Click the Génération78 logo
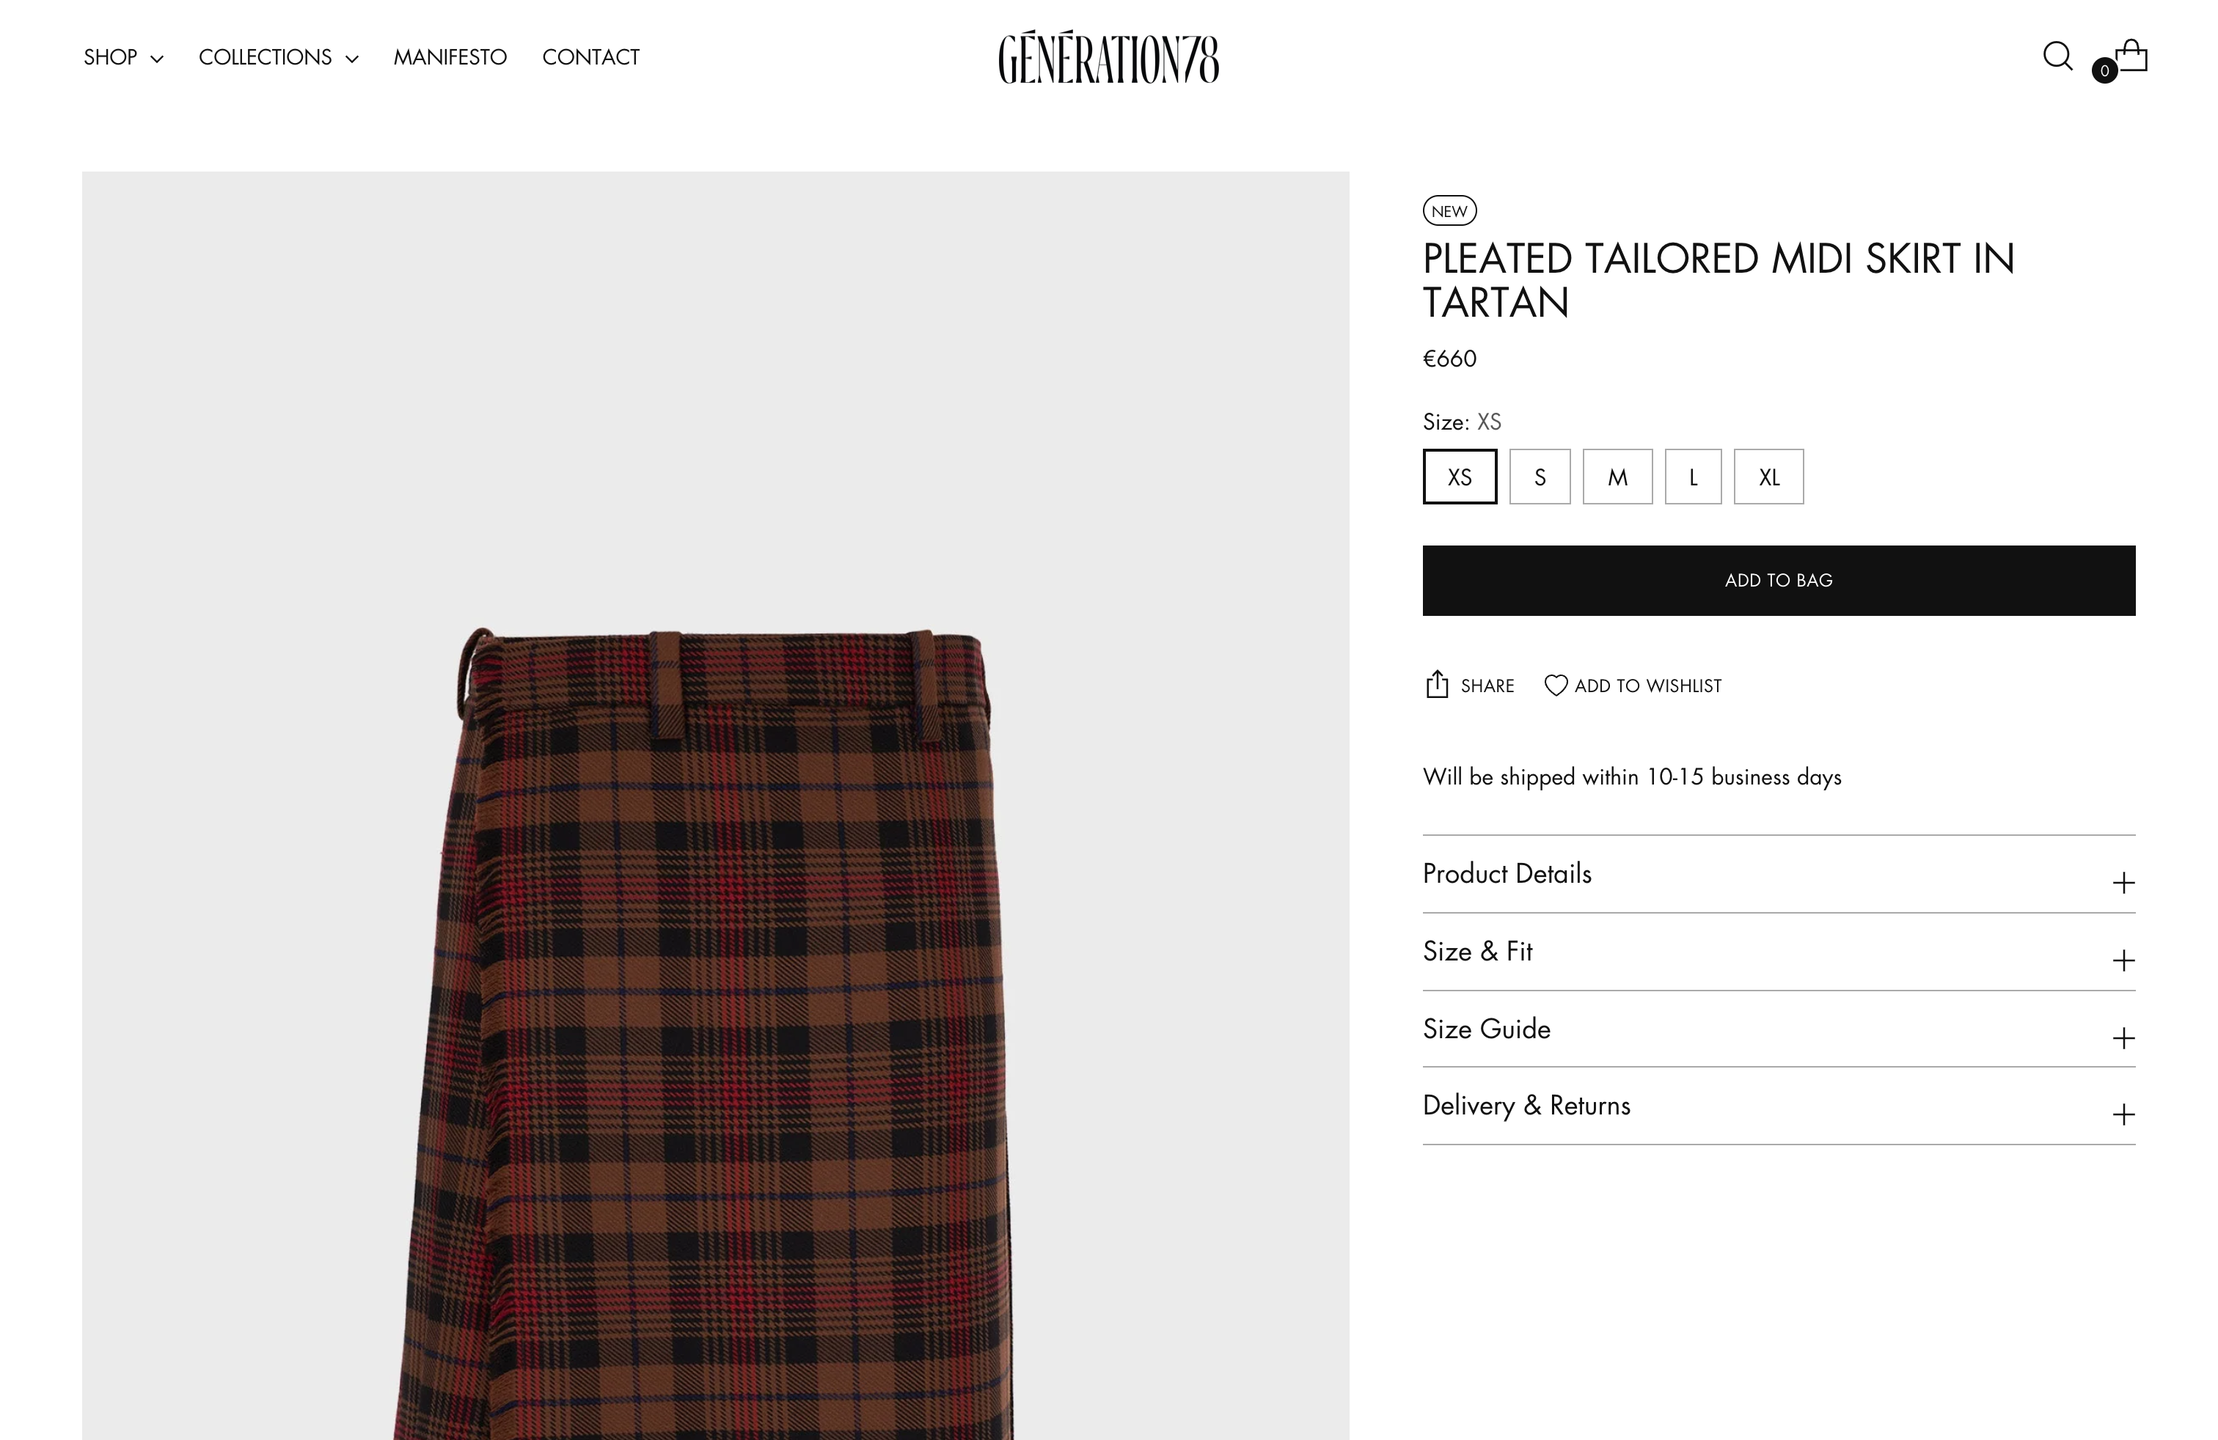The width and height of the screenshot is (2218, 1440). (1108, 58)
